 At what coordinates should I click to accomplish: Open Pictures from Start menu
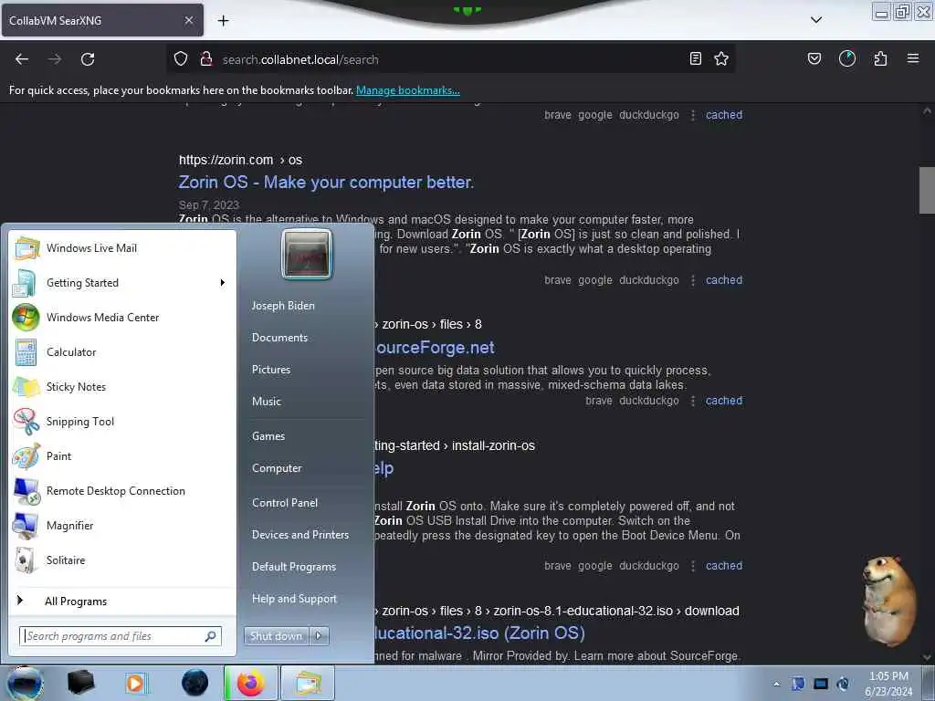271,370
